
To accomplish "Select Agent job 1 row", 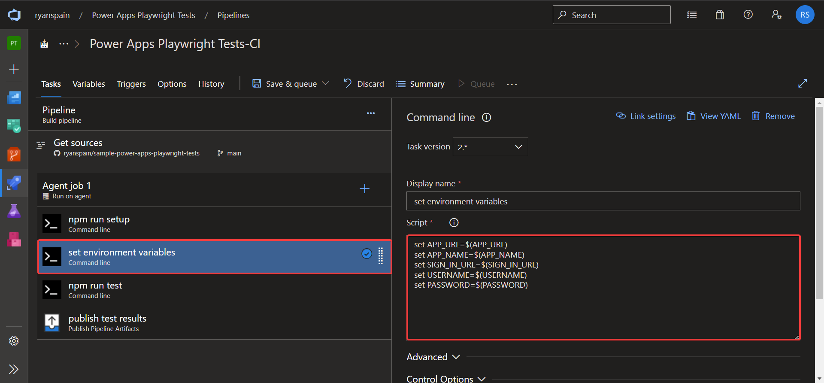I will [214, 190].
